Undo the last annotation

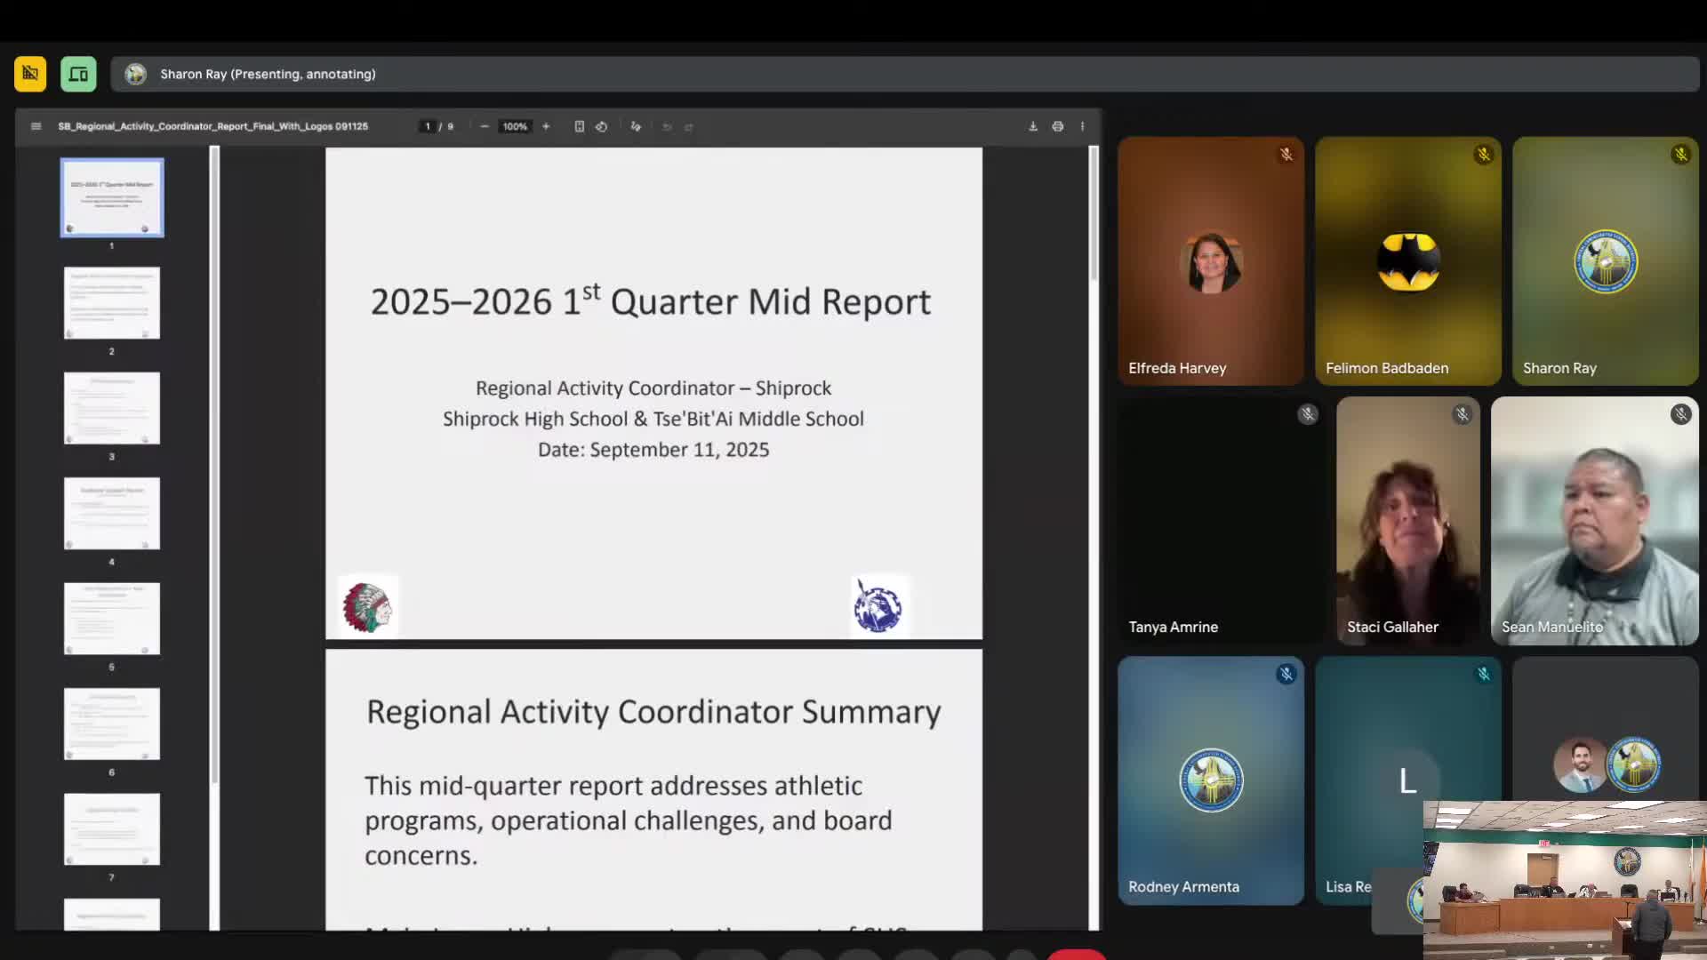[x=667, y=126]
